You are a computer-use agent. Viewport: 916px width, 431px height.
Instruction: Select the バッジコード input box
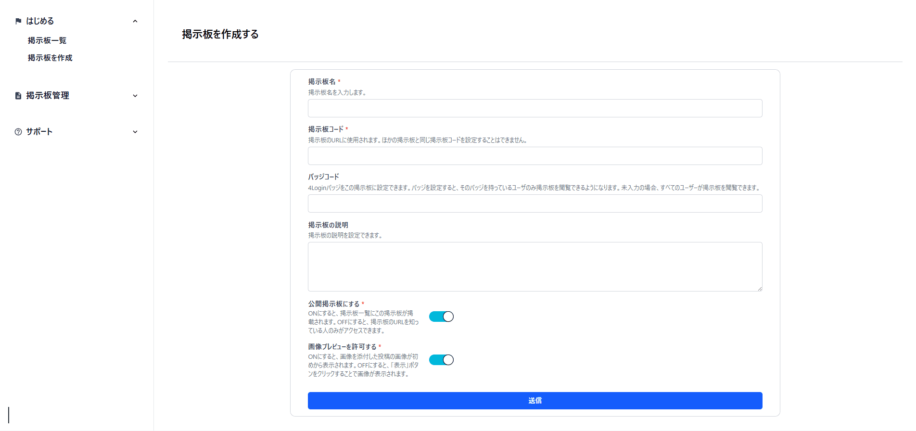tap(535, 203)
